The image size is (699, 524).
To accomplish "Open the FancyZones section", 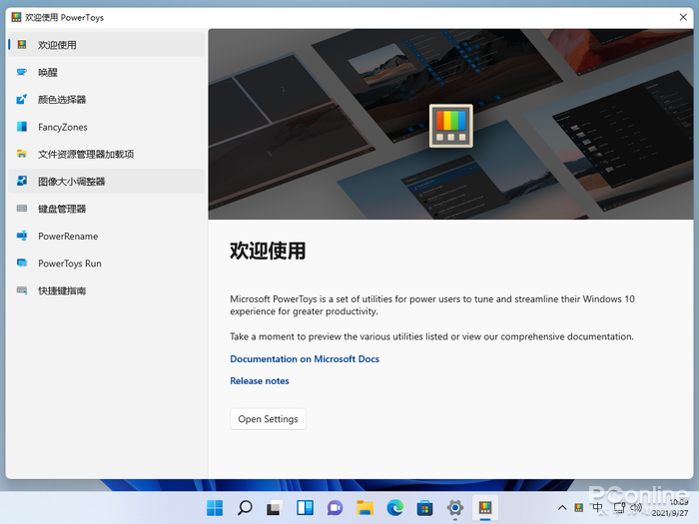I will [107, 127].
